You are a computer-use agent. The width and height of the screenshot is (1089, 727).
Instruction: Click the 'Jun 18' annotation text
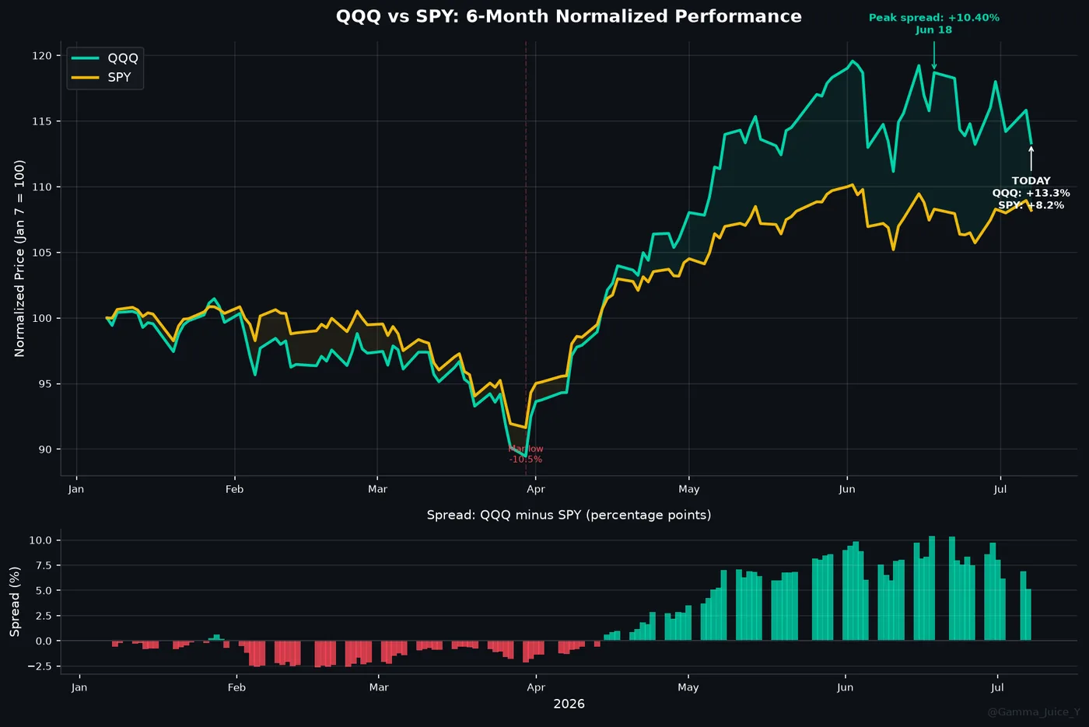click(x=934, y=30)
